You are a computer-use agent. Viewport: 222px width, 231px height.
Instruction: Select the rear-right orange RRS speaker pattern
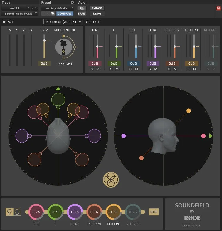point(82,160)
